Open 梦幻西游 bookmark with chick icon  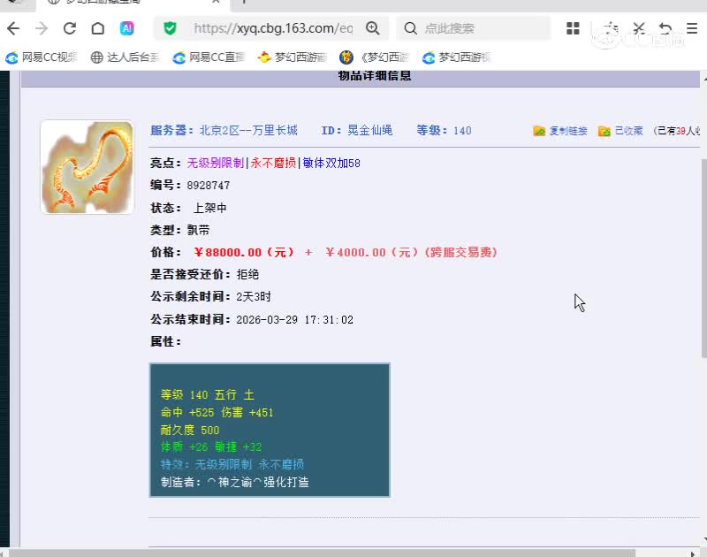pyautogui.click(x=293, y=57)
